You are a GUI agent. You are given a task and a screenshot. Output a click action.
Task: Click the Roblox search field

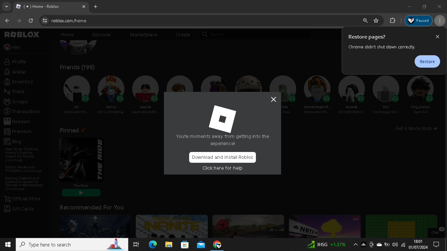point(256,34)
